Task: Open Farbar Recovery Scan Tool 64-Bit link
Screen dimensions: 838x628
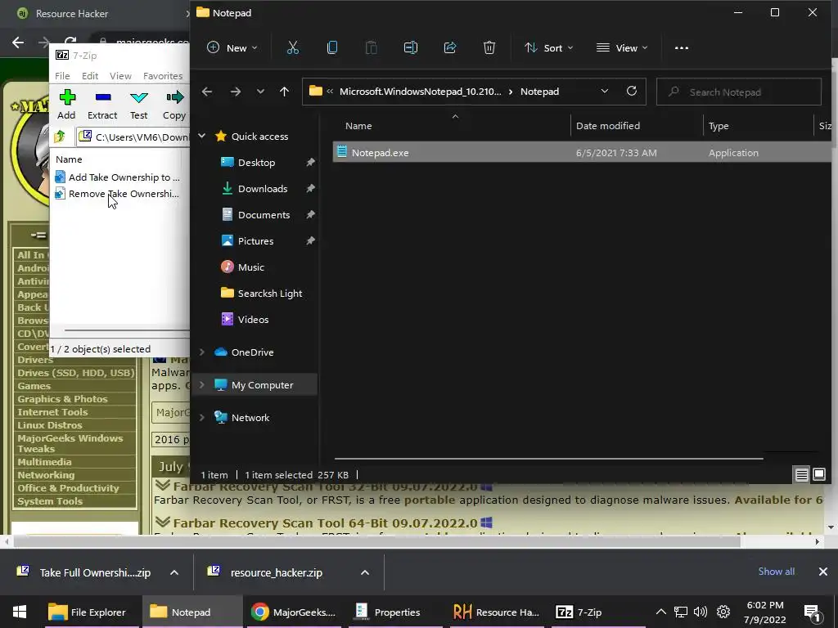Action: coord(325,523)
